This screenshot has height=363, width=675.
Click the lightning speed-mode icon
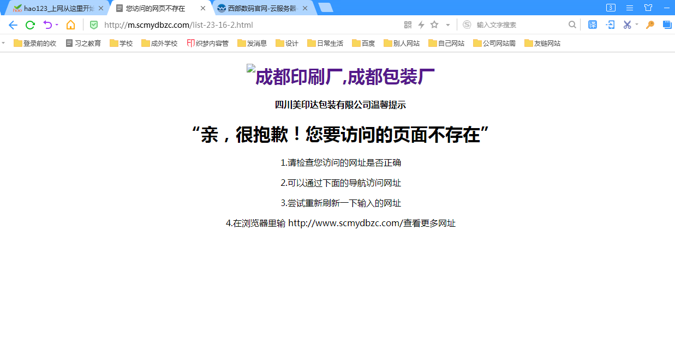point(421,25)
